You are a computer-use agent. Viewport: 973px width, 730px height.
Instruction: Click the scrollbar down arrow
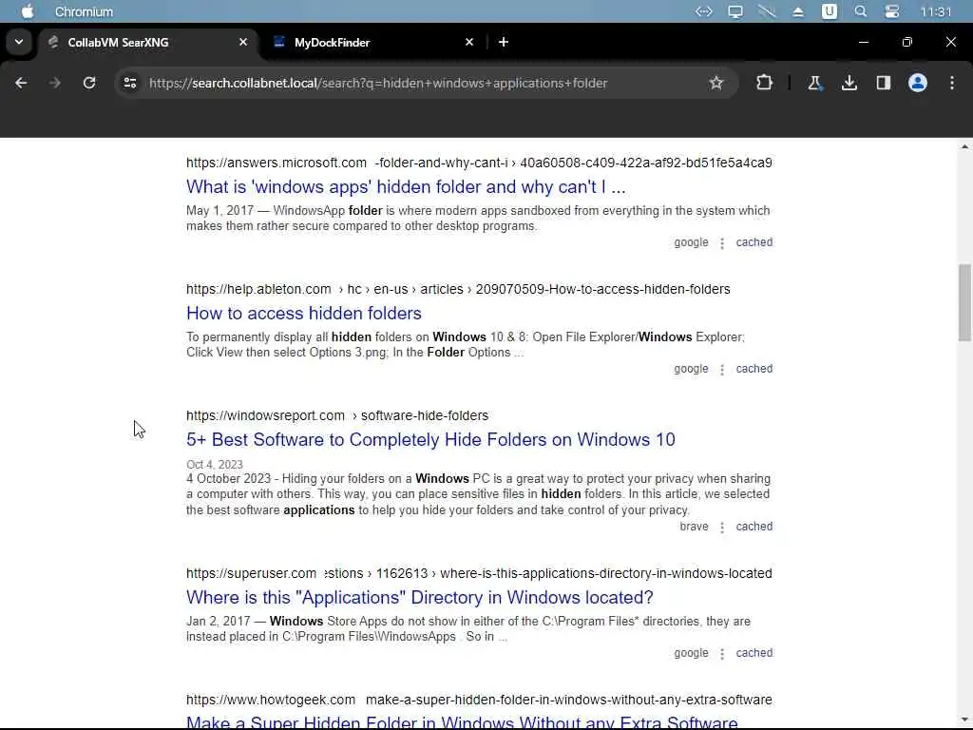964,720
